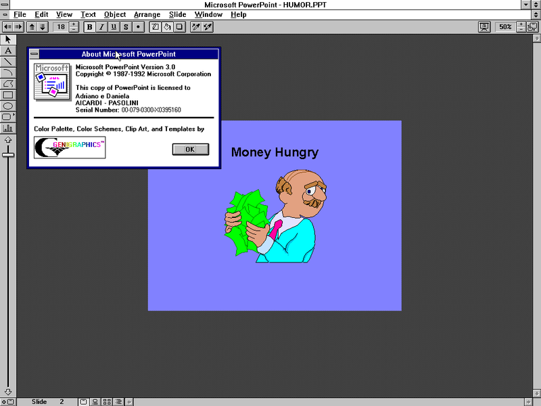Toggle Text Shadow with S button

[126, 26]
